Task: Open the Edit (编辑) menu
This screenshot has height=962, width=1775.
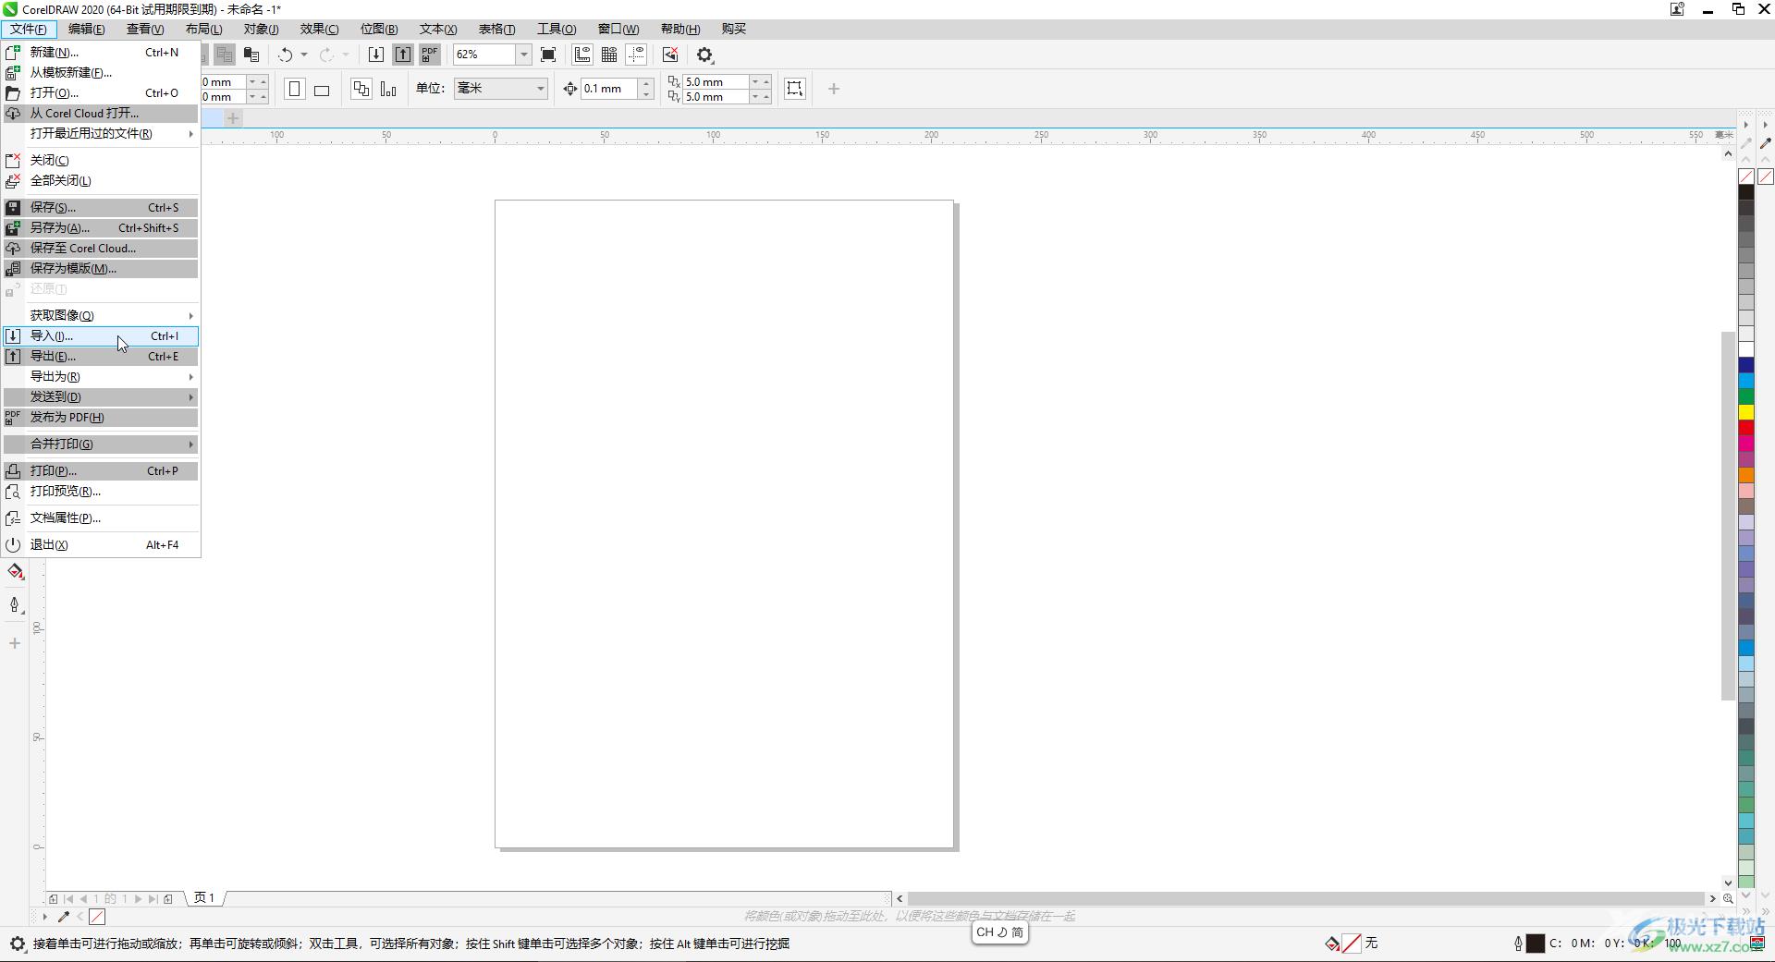Action: tap(86, 29)
